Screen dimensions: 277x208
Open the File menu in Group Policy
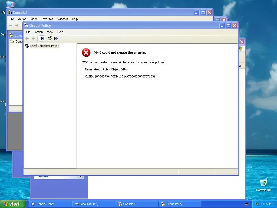tap(28, 32)
